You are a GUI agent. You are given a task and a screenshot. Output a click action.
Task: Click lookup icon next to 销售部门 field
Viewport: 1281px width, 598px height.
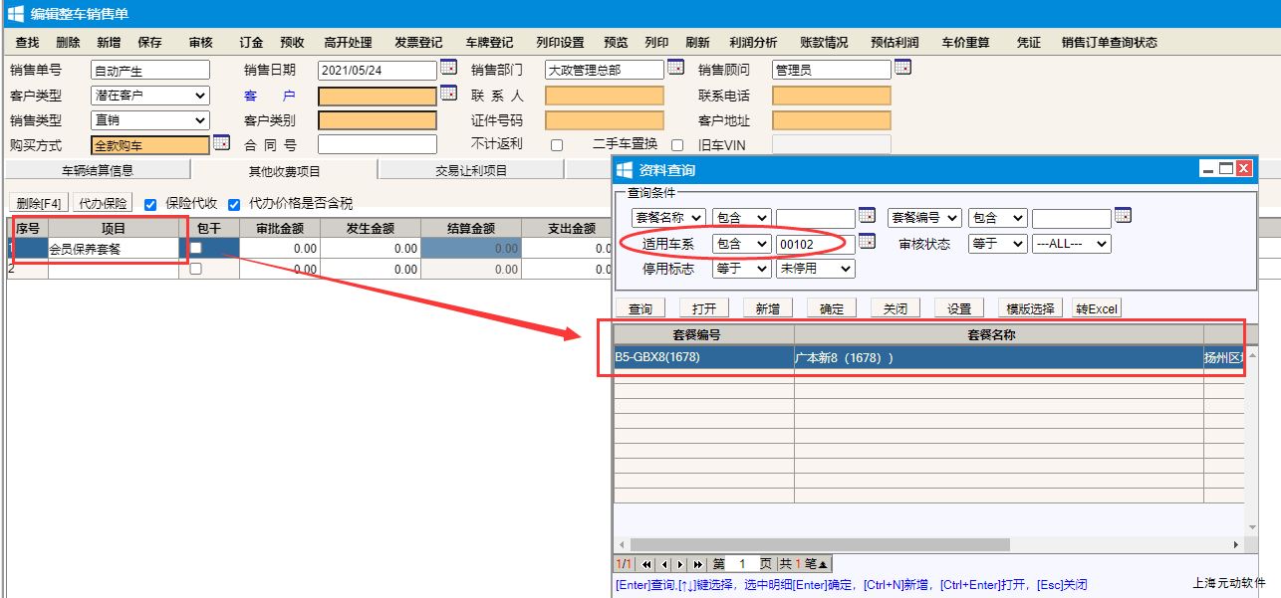click(x=675, y=68)
